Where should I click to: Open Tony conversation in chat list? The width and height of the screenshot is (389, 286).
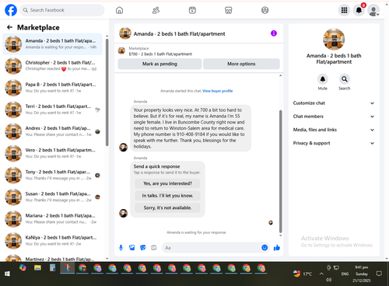point(52,175)
